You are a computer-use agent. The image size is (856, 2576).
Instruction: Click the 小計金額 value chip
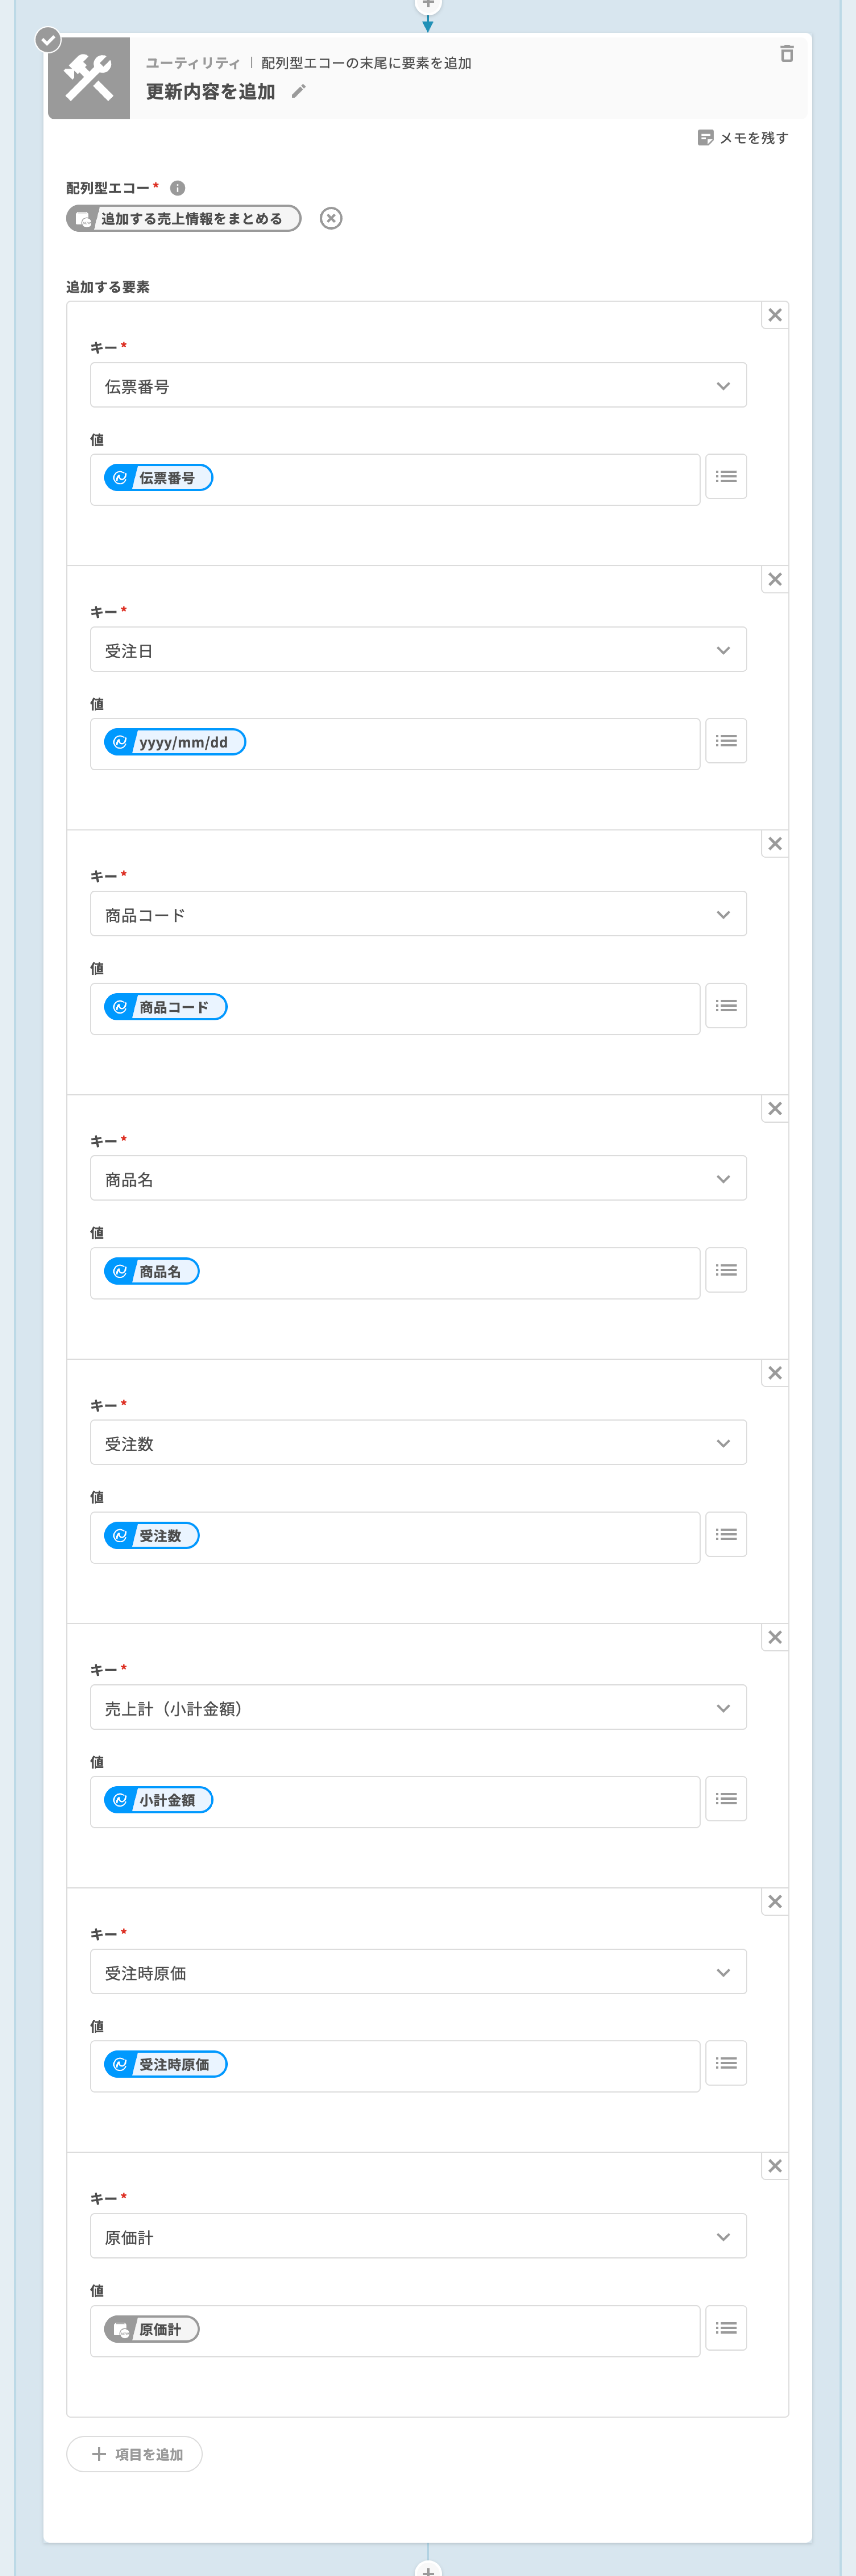[x=159, y=1800]
